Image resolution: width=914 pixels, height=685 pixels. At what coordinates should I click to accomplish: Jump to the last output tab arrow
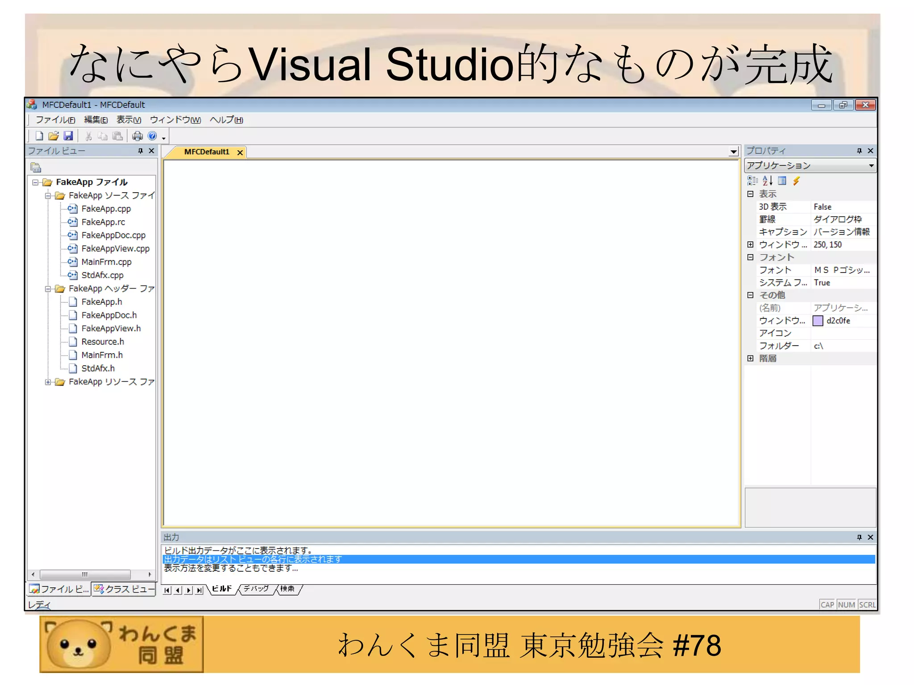(x=199, y=590)
